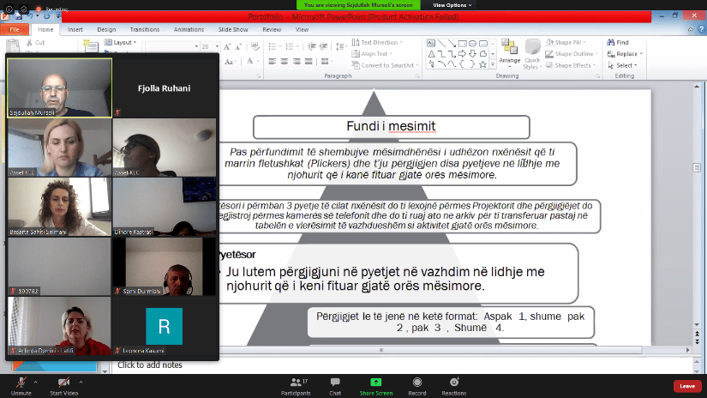This screenshot has height=398, width=707.
Task: Click the green Share Screen icon
Action: (375, 383)
